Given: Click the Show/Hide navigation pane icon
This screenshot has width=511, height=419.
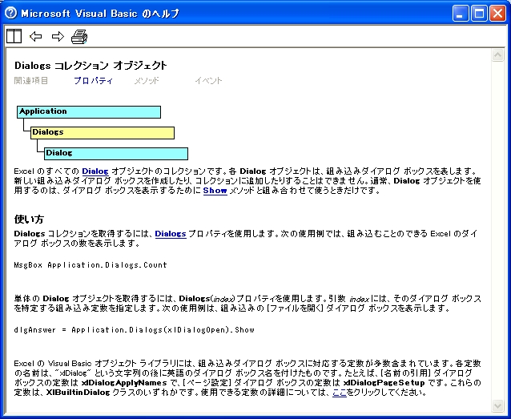Looking at the screenshot, I should pos(14,36).
